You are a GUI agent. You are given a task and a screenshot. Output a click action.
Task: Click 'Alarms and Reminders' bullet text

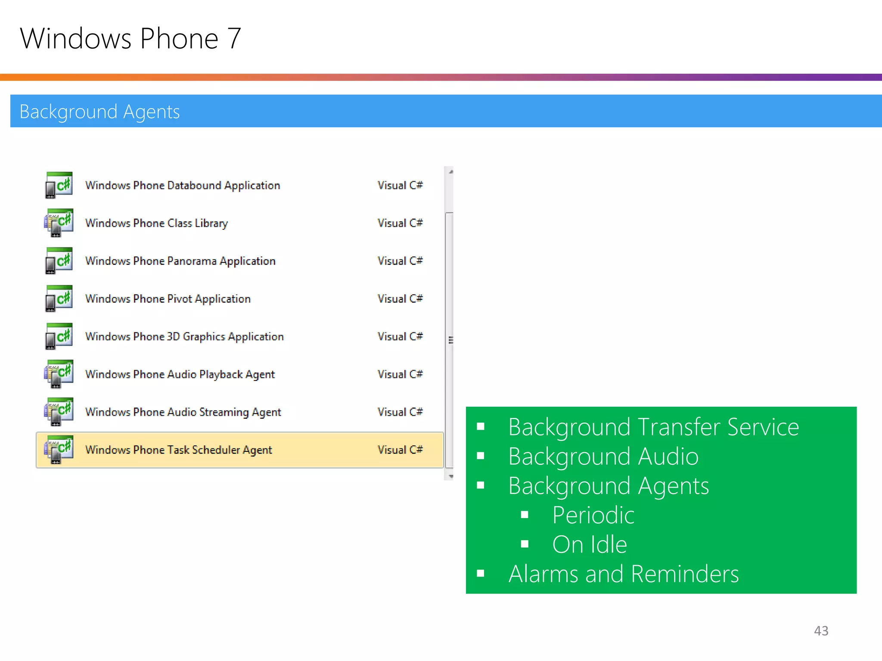624,574
